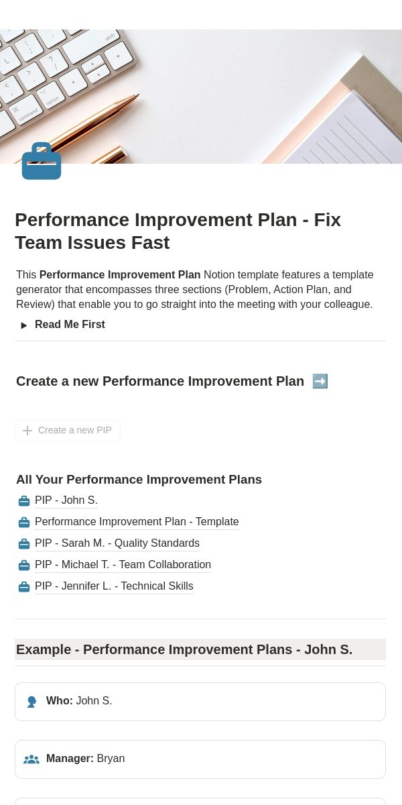Open the Read Me First section label
This screenshot has width=402, height=805.
[70, 325]
